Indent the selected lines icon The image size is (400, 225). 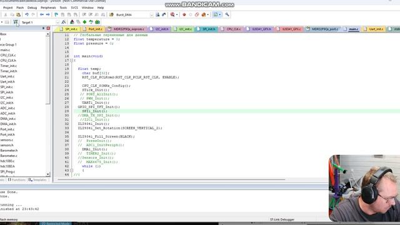point(84,15)
